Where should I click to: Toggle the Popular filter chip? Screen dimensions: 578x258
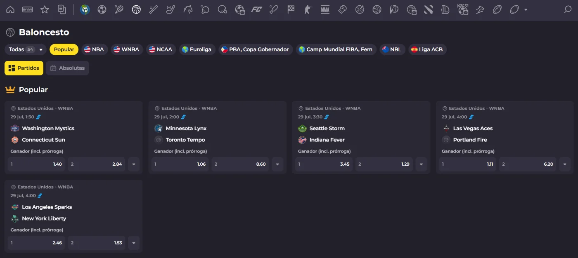click(x=64, y=49)
